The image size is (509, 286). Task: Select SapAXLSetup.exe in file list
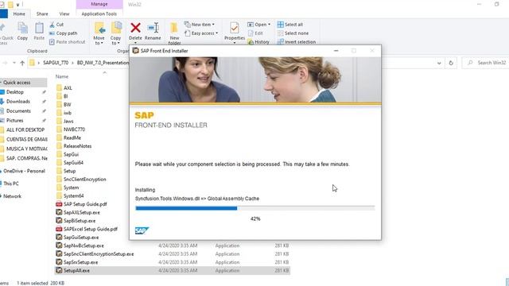coord(78,212)
